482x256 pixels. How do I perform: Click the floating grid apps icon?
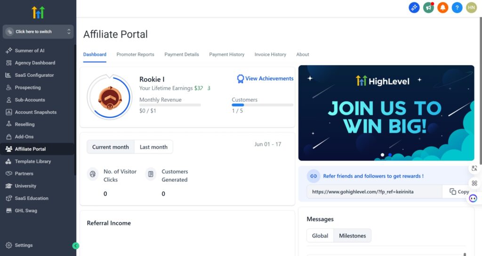[474, 183]
